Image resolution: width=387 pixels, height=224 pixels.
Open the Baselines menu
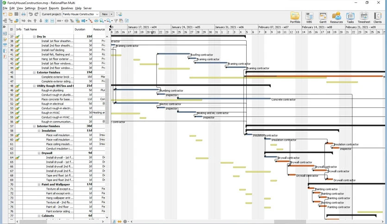pyautogui.click(x=67, y=8)
